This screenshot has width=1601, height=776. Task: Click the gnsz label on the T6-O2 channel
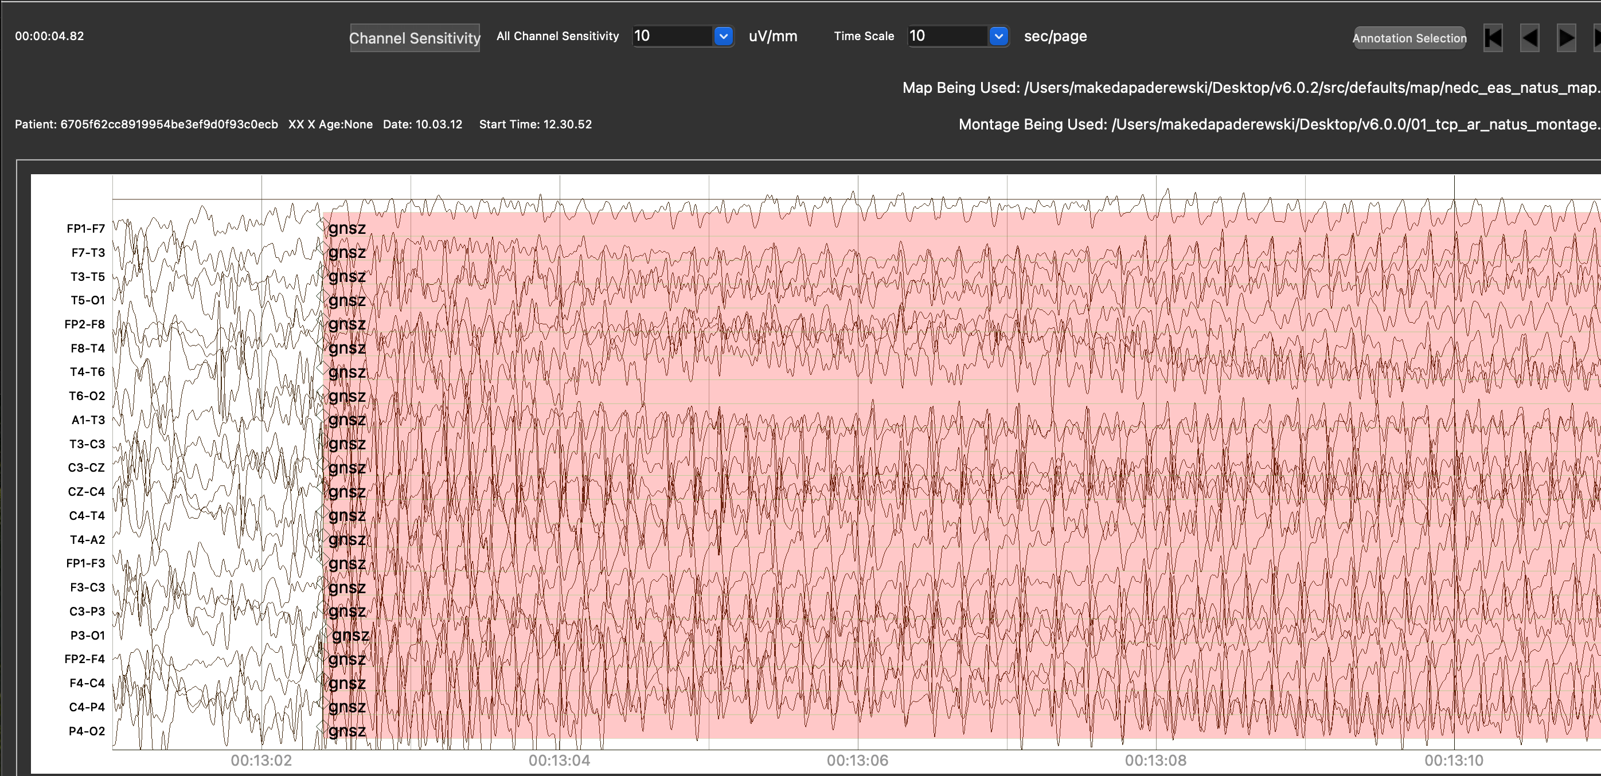click(347, 396)
